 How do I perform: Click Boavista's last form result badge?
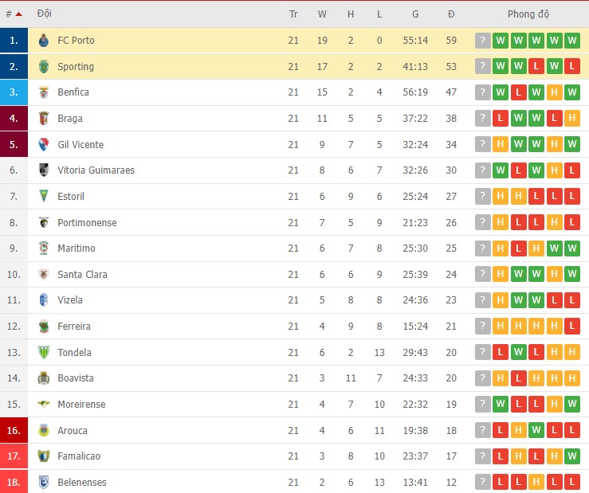tap(571, 378)
